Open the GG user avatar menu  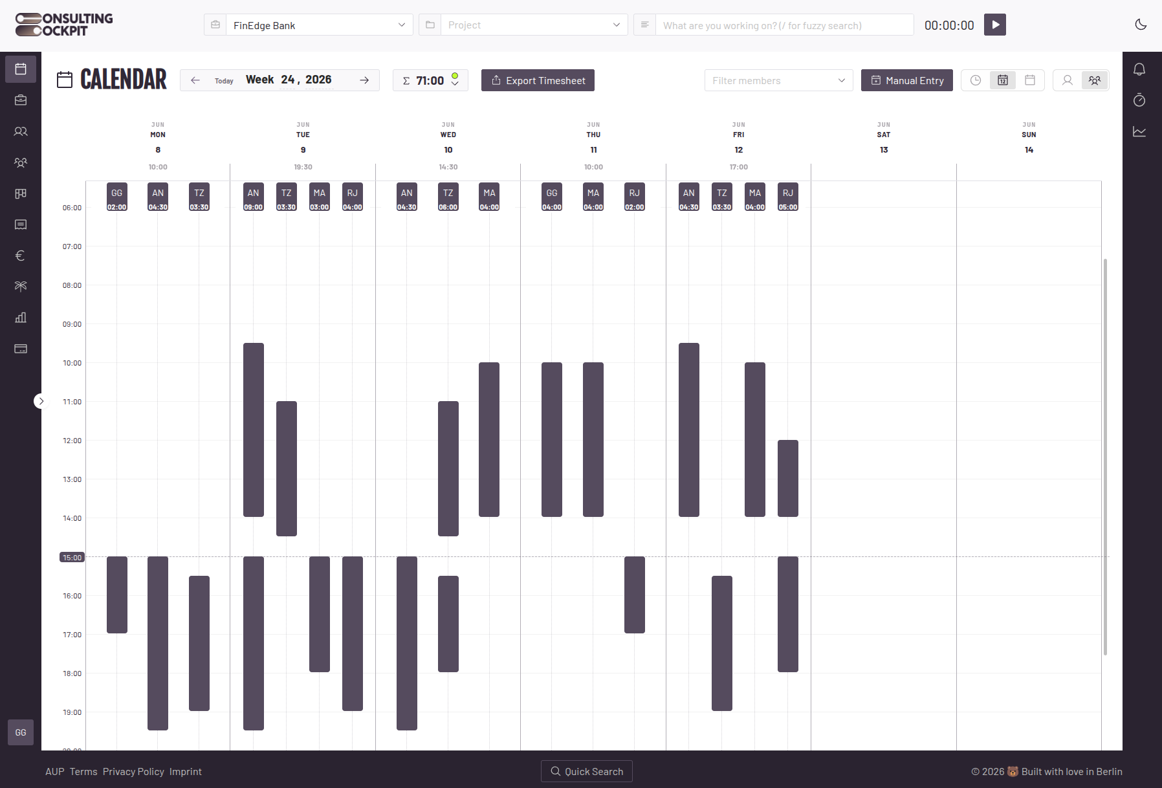[x=21, y=732]
